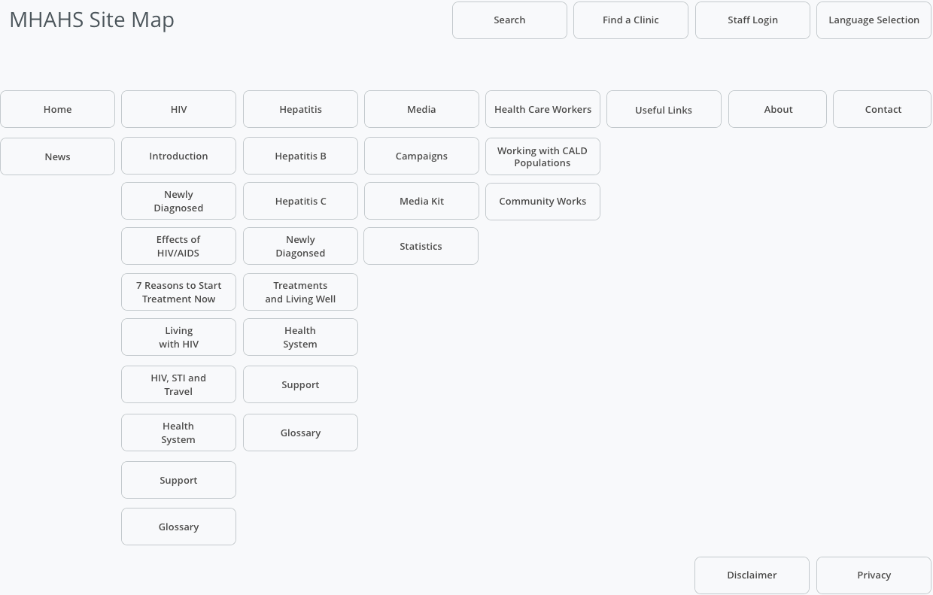933x595 pixels.
Task: Select the News box under Home
Action: 57,156
